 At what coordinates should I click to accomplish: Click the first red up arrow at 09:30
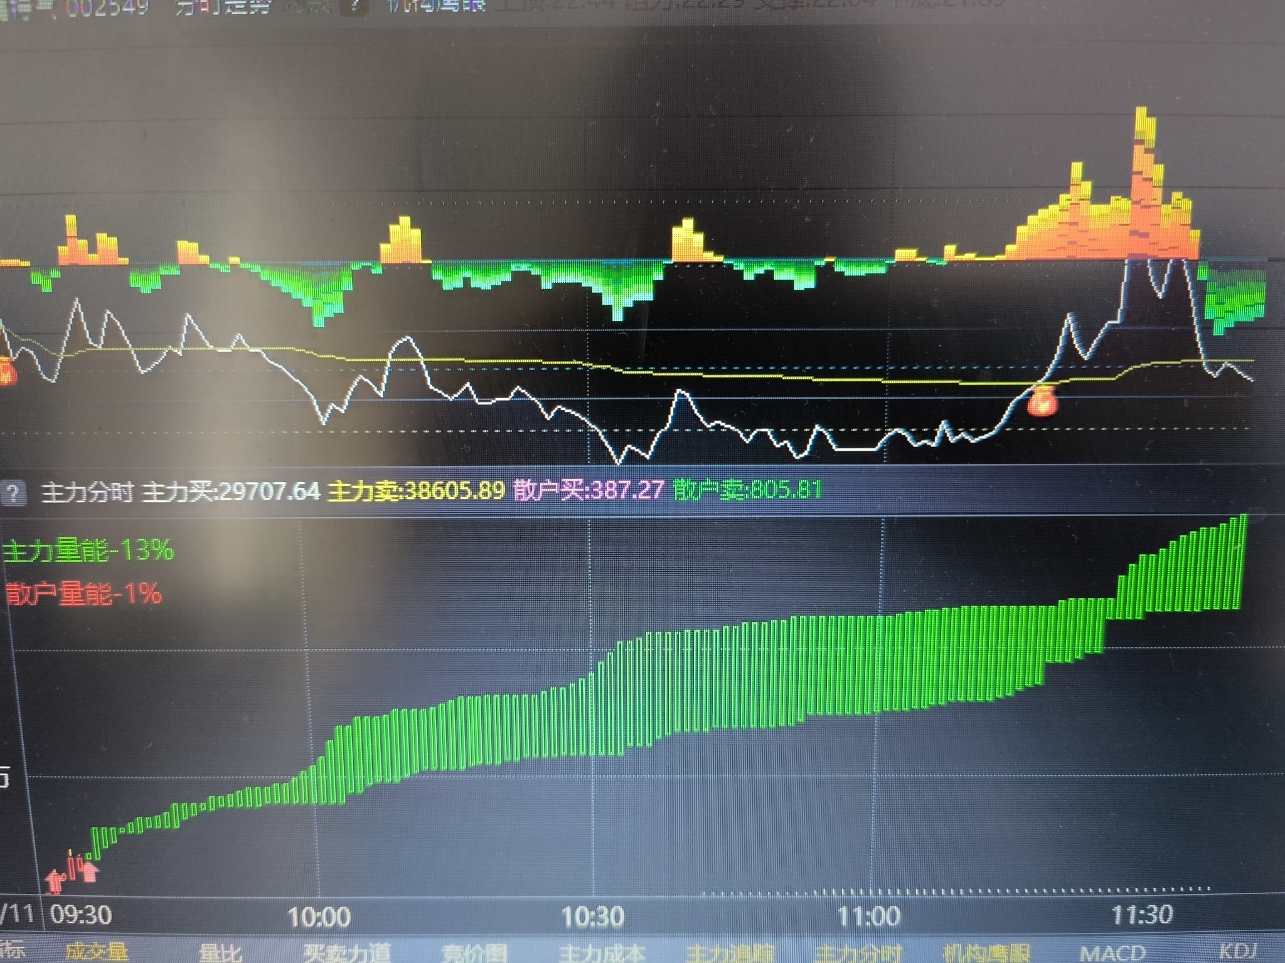[55, 881]
